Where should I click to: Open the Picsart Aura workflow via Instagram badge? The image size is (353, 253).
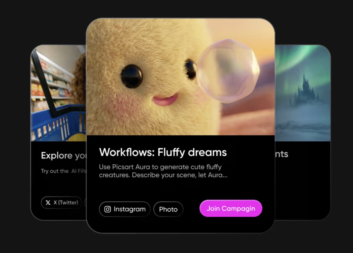click(124, 209)
